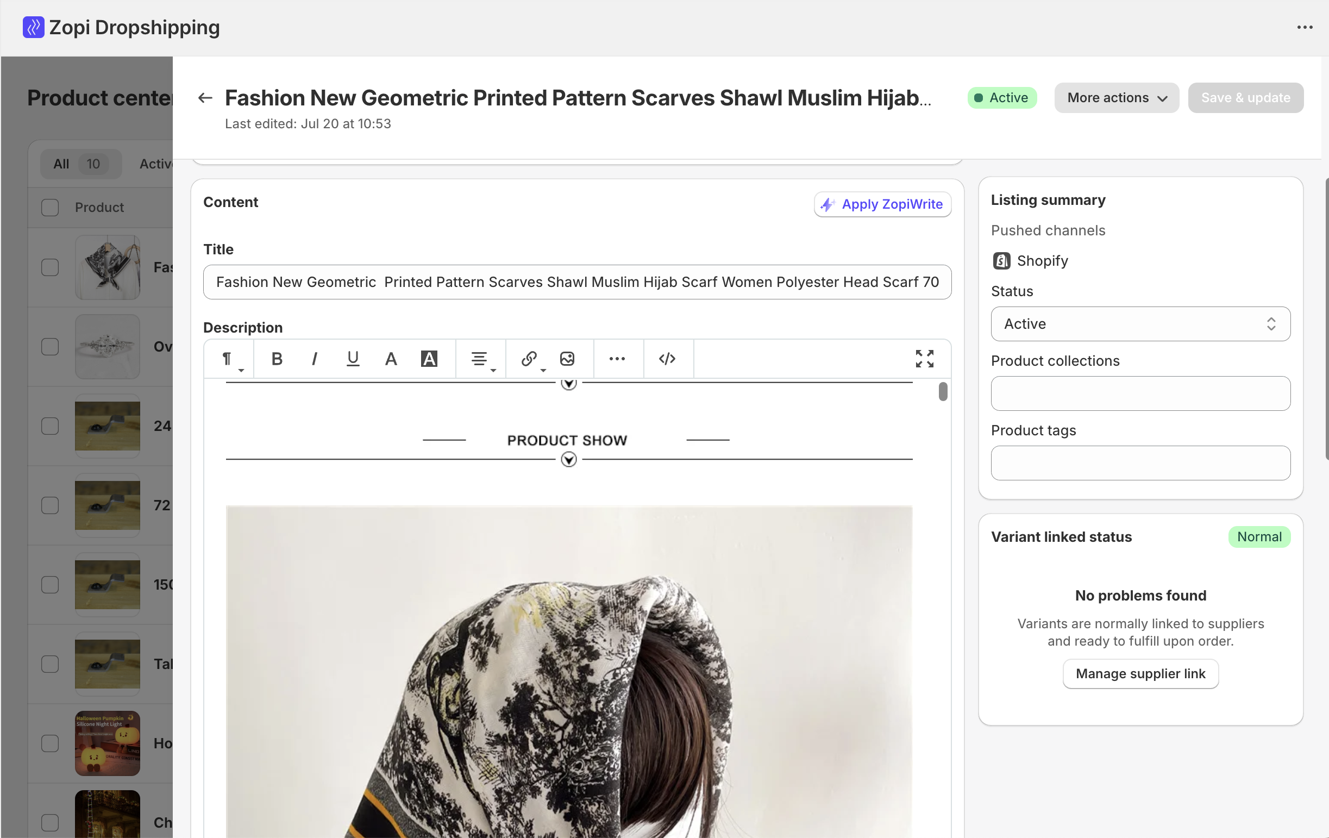Click the Normal variant status badge

1259,537
